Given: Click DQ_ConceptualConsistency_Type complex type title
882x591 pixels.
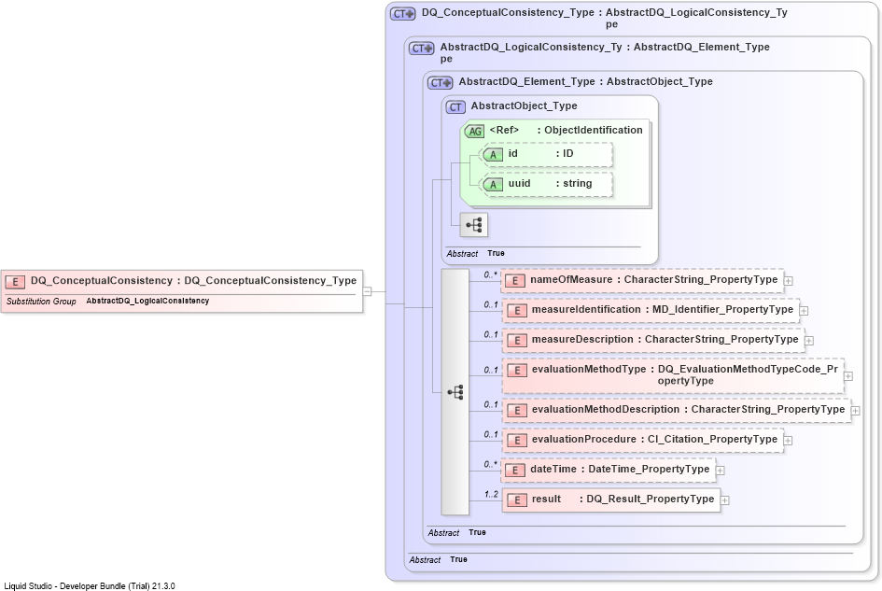Looking at the screenshot, I should click(x=605, y=18).
